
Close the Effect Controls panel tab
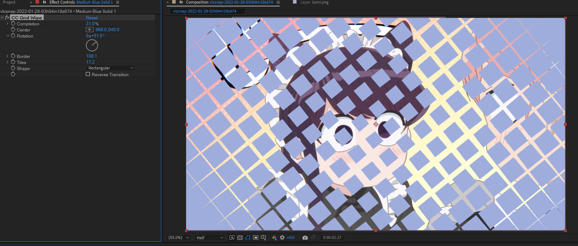31,2
